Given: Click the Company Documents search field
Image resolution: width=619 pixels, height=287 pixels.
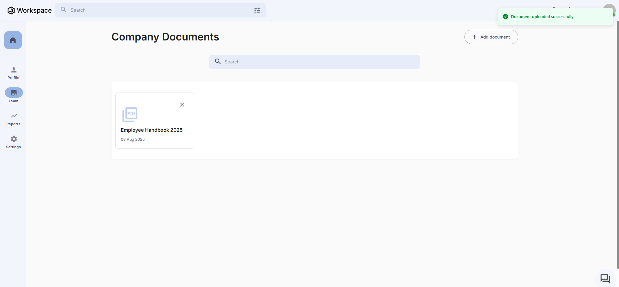Looking at the screenshot, I should [320, 62].
